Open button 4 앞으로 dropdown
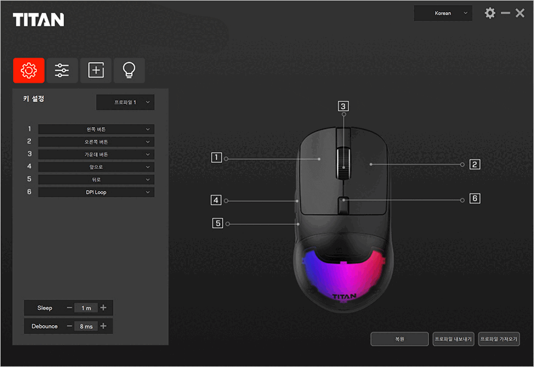Viewport: 534px width, 367px height. 96,167
